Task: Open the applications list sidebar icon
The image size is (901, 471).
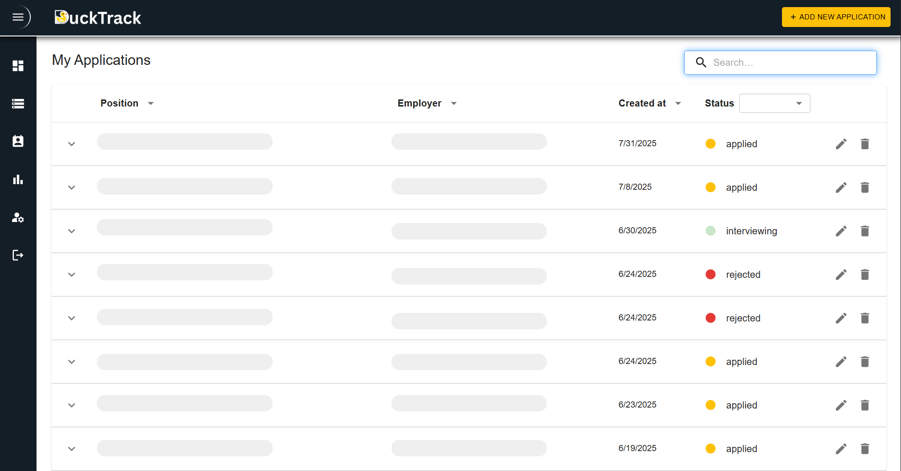Action: pyautogui.click(x=18, y=103)
